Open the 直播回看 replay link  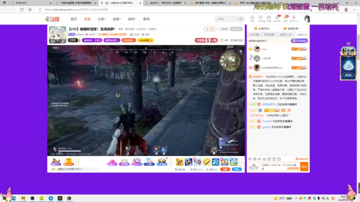pos(292,29)
